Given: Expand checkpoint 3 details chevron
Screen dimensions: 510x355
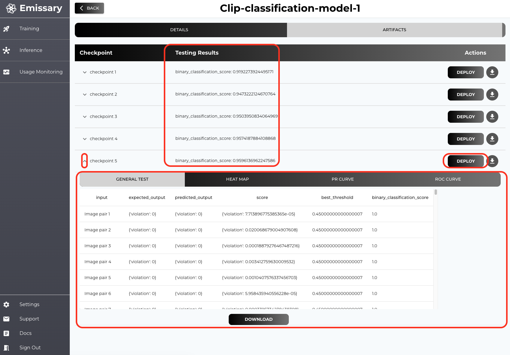Looking at the screenshot, I should [x=85, y=117].
